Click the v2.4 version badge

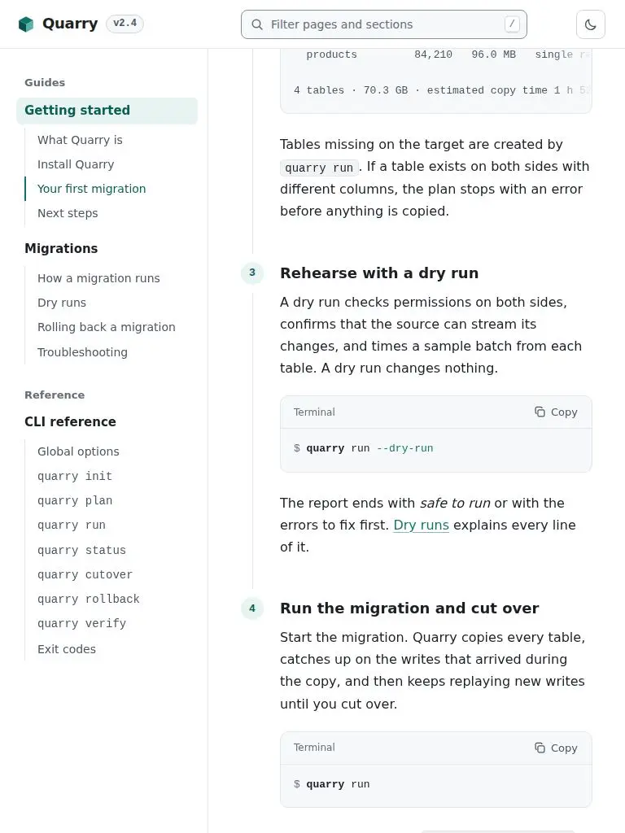(125, 24)
